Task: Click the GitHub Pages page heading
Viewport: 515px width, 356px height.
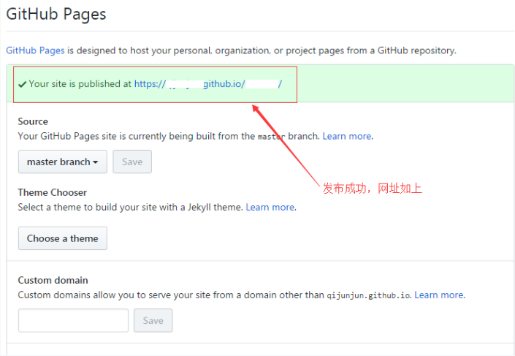Action: point(56,14)
